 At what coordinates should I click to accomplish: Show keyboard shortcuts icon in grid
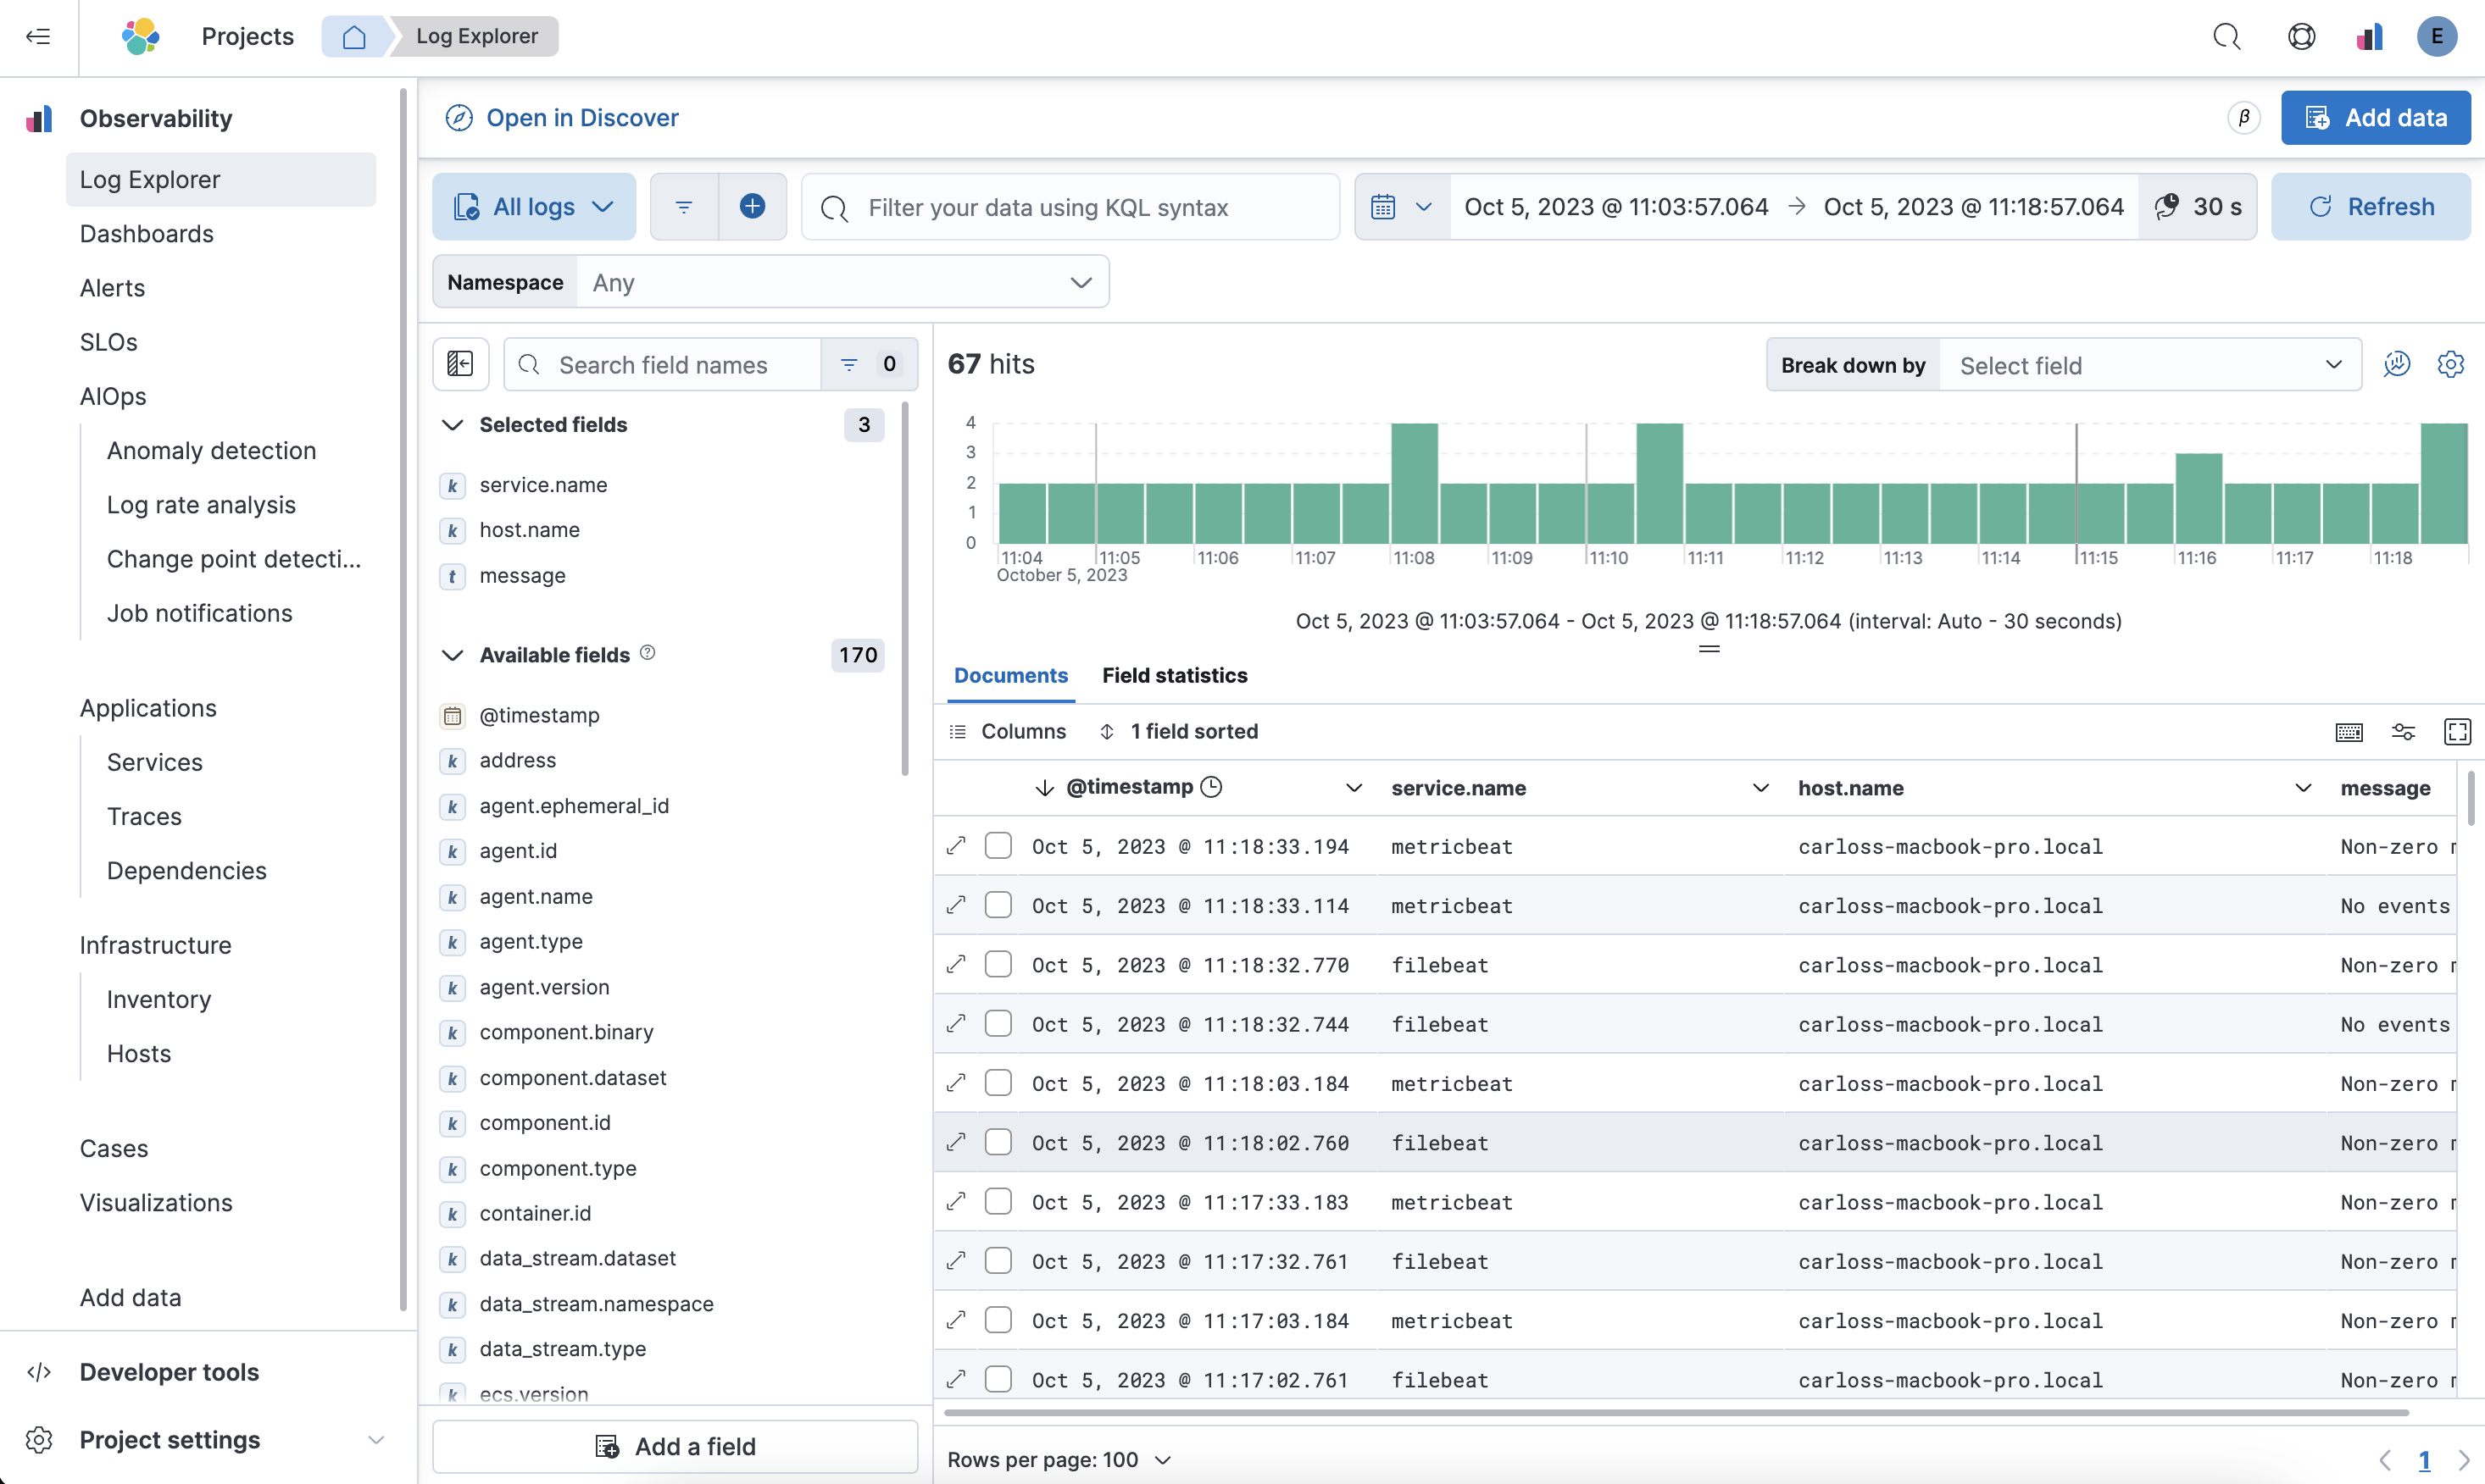tap(2349, 732)
